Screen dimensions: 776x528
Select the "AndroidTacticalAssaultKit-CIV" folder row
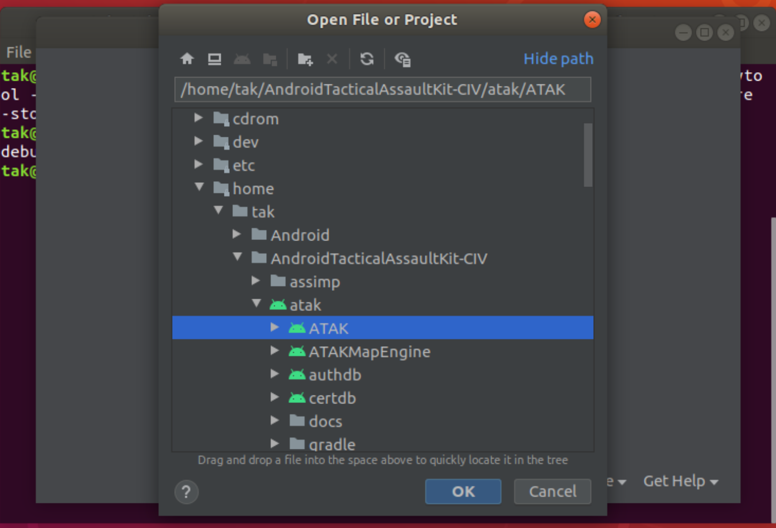(x=383, y=259)
